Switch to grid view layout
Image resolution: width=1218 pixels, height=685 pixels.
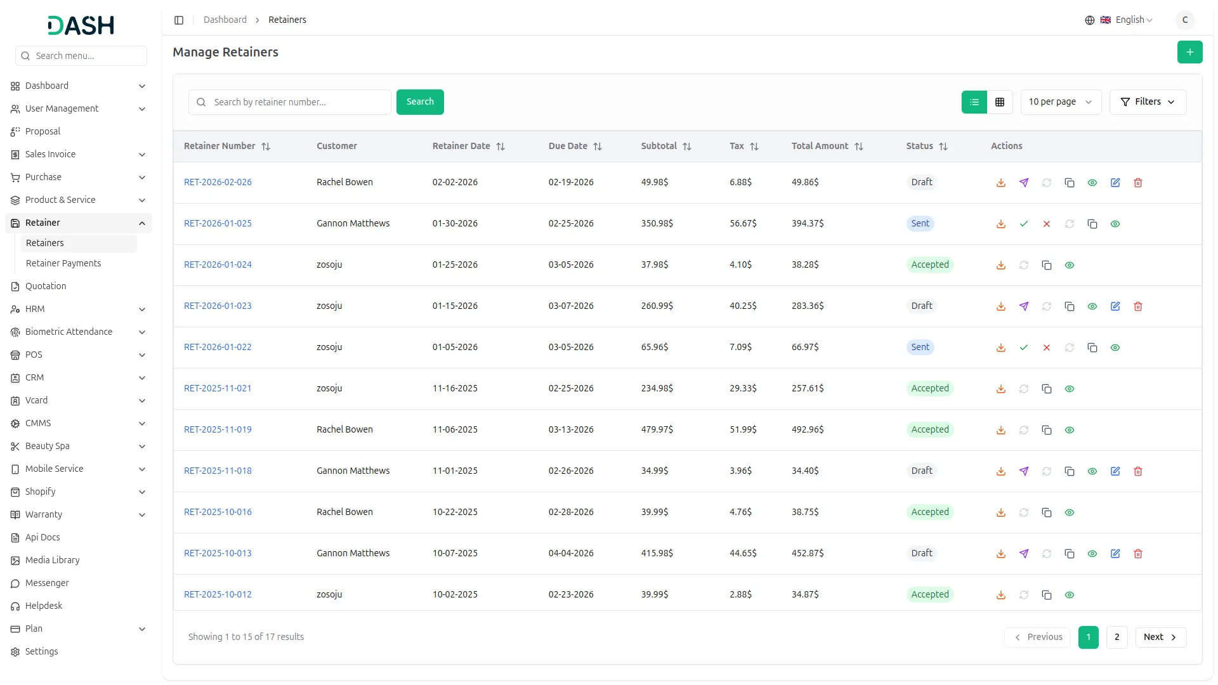click(x=999, y=102)
